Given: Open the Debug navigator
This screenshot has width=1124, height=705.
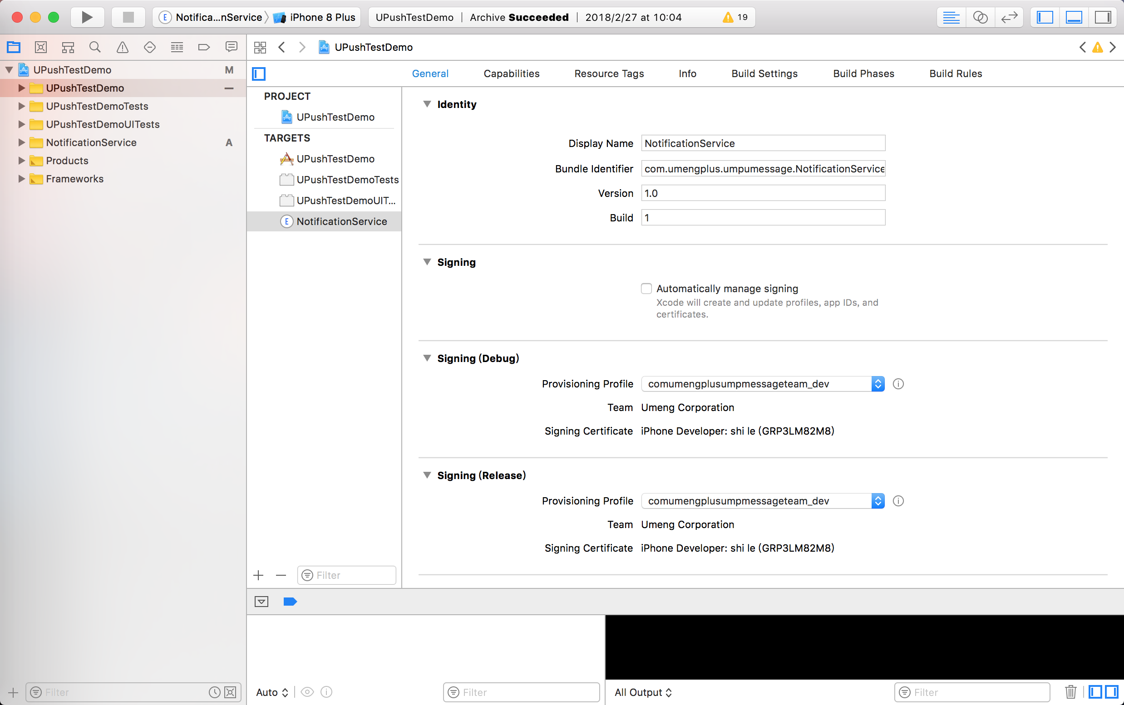Looking at the screenshot, I should (x=177, y=47).
